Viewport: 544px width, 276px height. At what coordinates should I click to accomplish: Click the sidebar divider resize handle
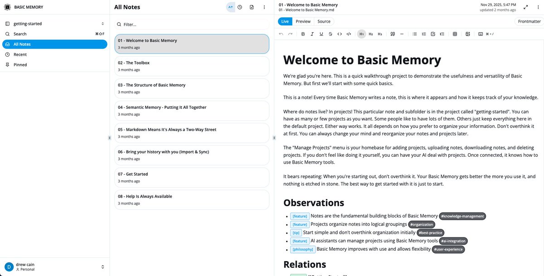(109, 138)
